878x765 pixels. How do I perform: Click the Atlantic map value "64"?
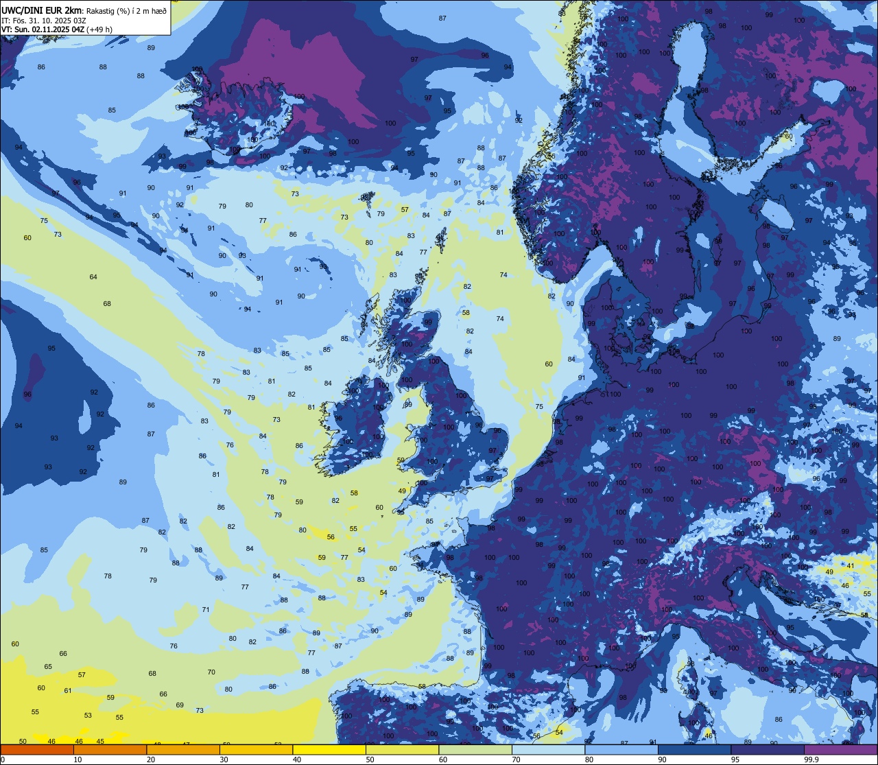[93, 277]
